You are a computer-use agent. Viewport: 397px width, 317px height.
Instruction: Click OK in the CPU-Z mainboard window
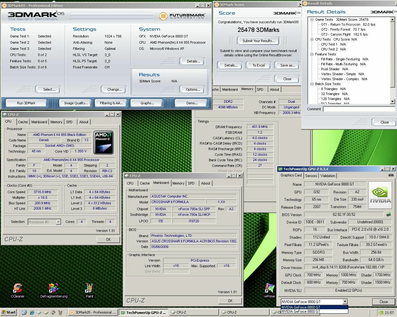click(x=230, y=301)
